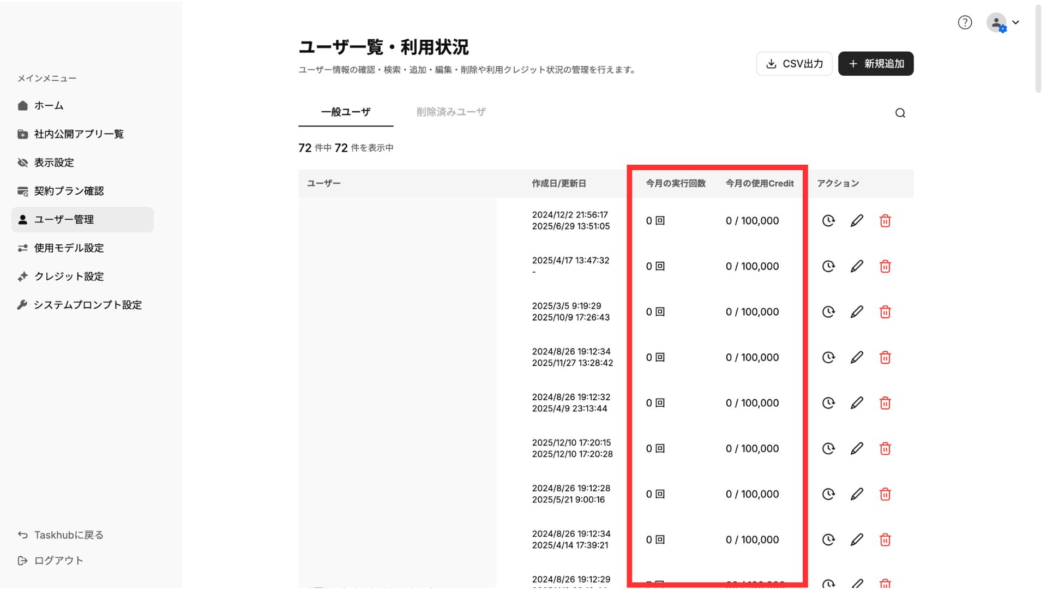The image size is (1047, 589).
Task: Click history icon for row created 2025/12/10
Action: pos(828,448)
